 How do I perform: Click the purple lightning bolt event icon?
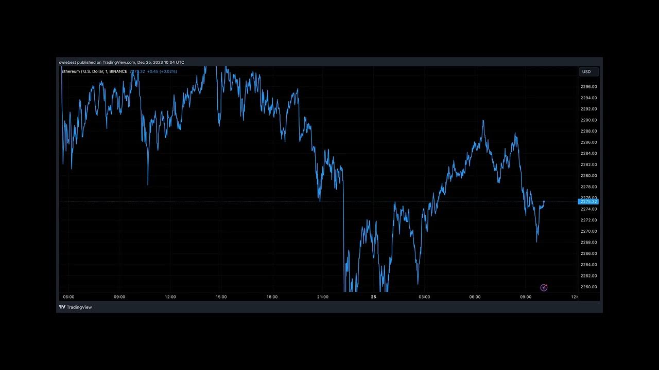point(544,288)
